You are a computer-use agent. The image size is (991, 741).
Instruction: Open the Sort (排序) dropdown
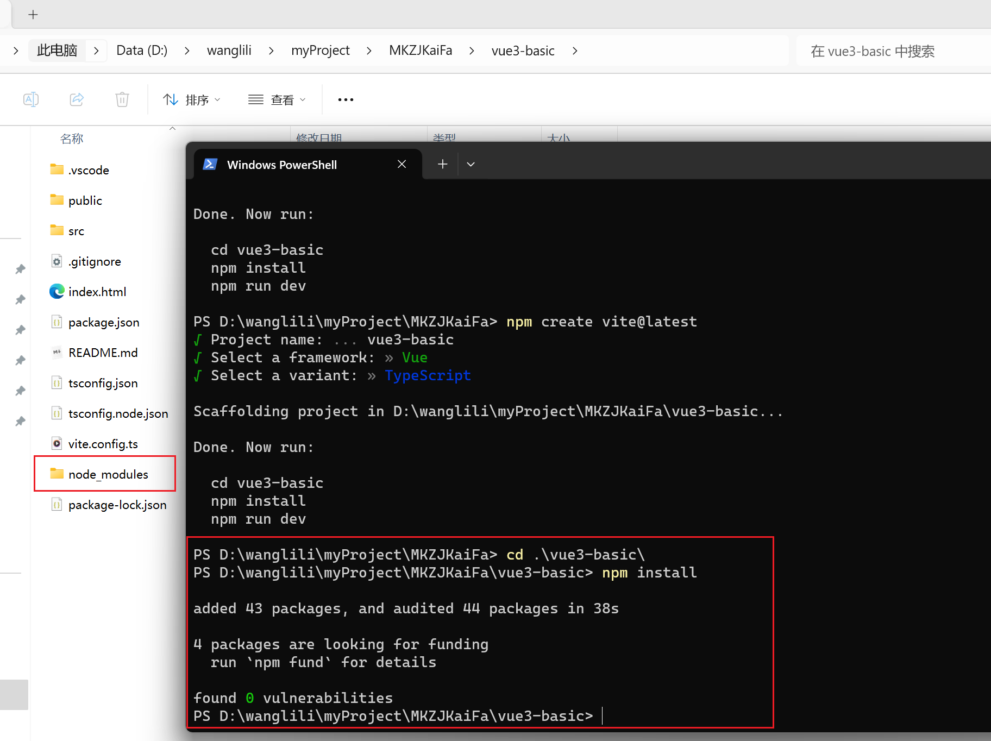(192, 99)
